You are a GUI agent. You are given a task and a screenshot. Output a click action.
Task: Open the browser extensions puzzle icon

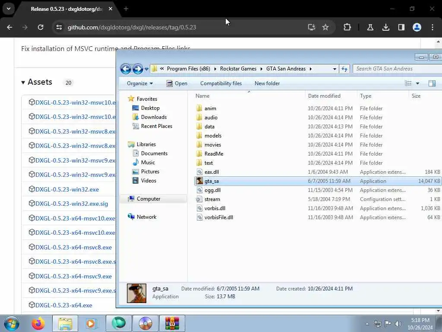pyautogui.click(x=347, y=27)
